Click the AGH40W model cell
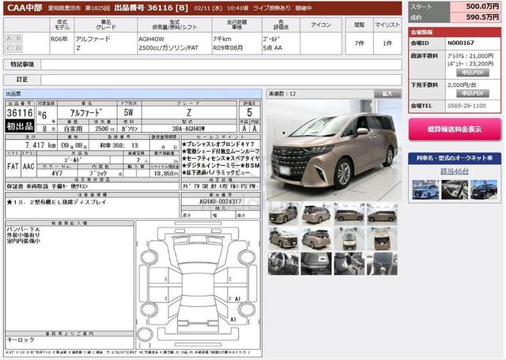This screenshot has height=360, width=506. click(175, 43)
